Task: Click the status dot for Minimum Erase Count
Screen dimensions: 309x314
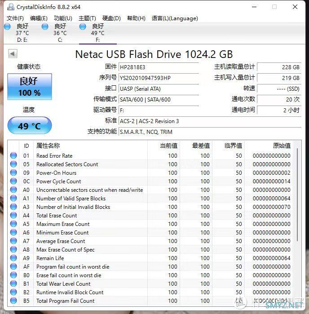Action: click(13, 232)
